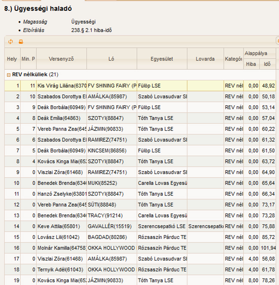The width and height of the screenshot is (279, 285).
Task: Click the Lovarda column header
Action: pyautogui.click(x=205, y=59)
